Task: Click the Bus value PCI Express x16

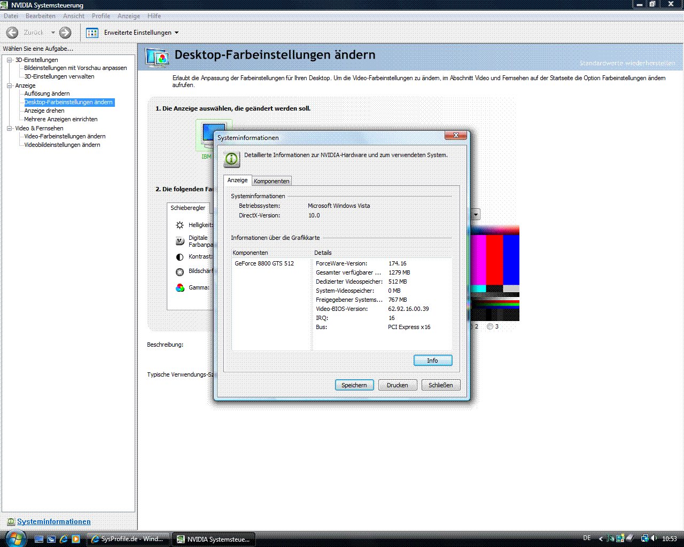Action: coord(409,327)
